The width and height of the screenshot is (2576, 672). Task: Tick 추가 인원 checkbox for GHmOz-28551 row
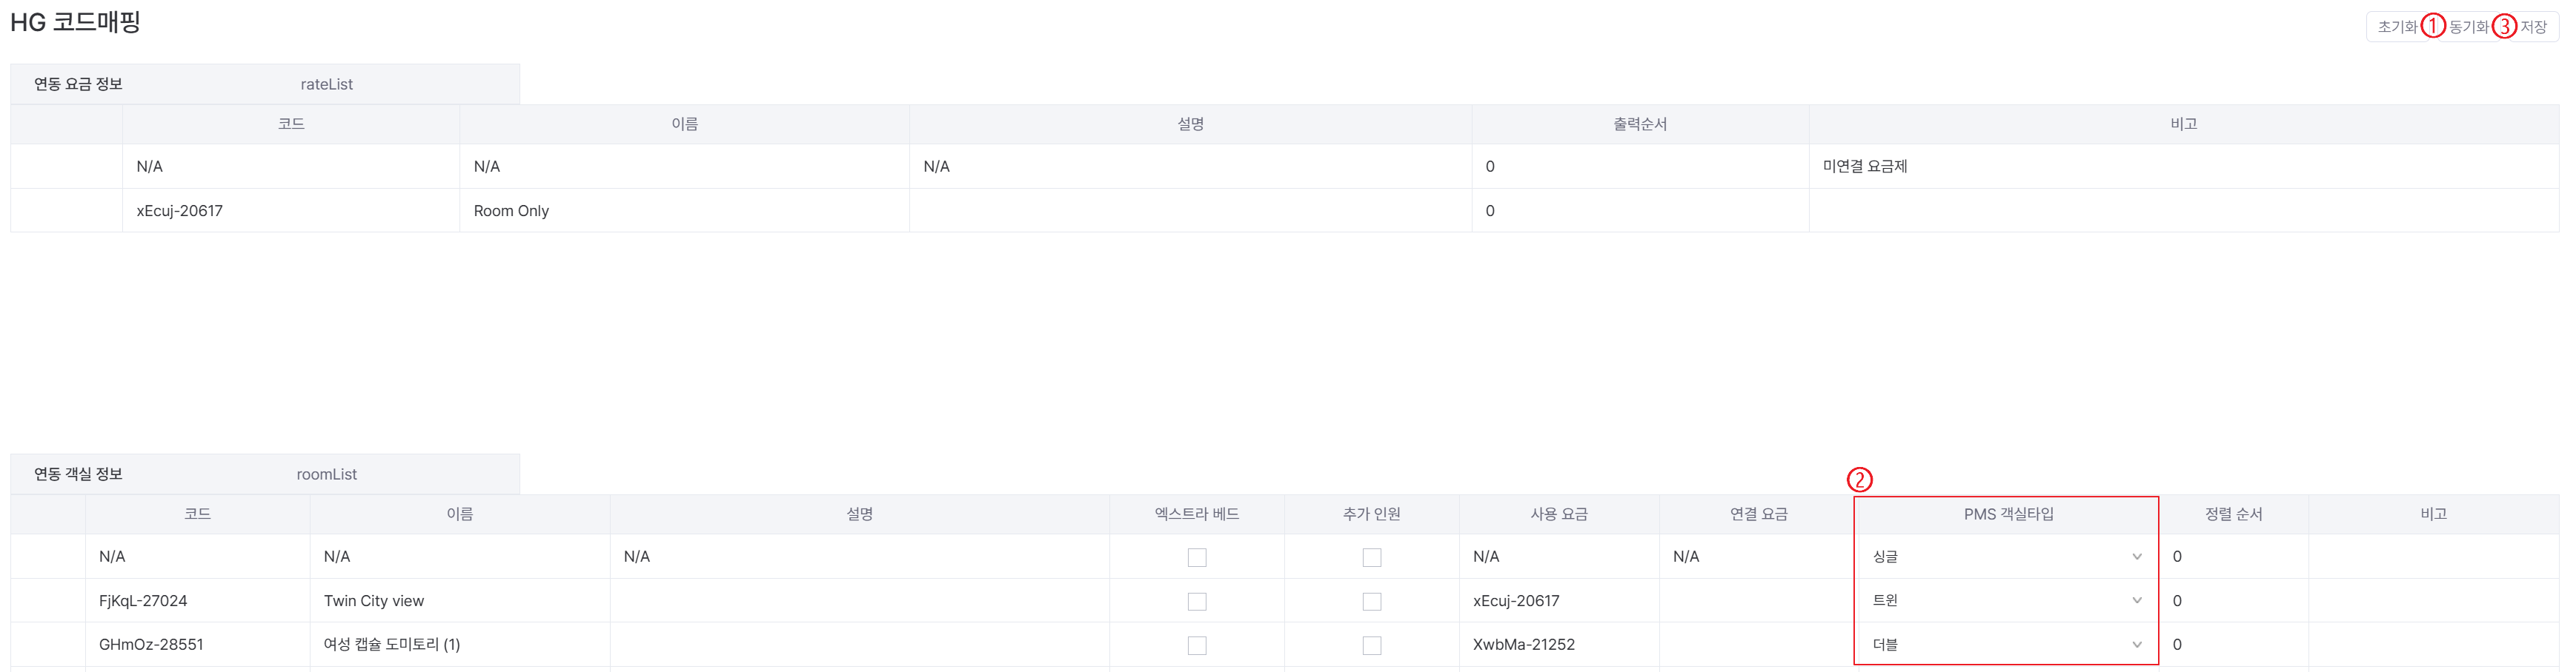[1371, 645]
